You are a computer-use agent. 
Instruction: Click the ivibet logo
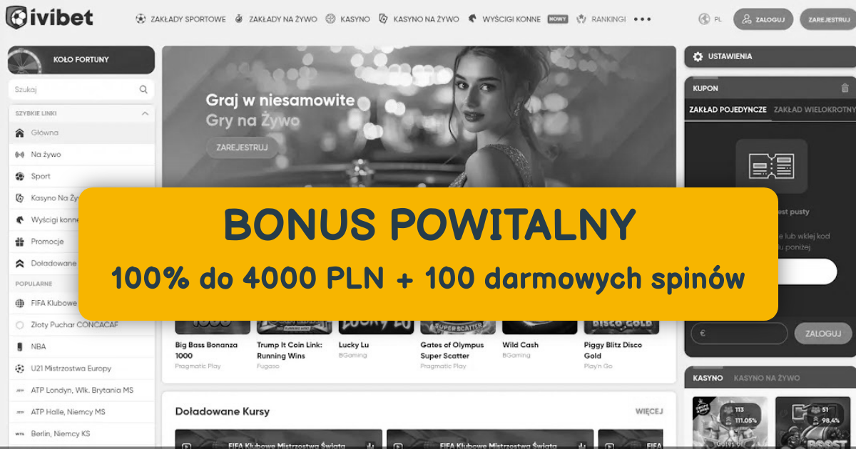click(49, 18)
